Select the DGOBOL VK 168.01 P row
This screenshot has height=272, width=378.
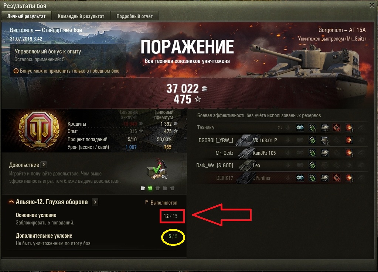click(x=282, y=140)
